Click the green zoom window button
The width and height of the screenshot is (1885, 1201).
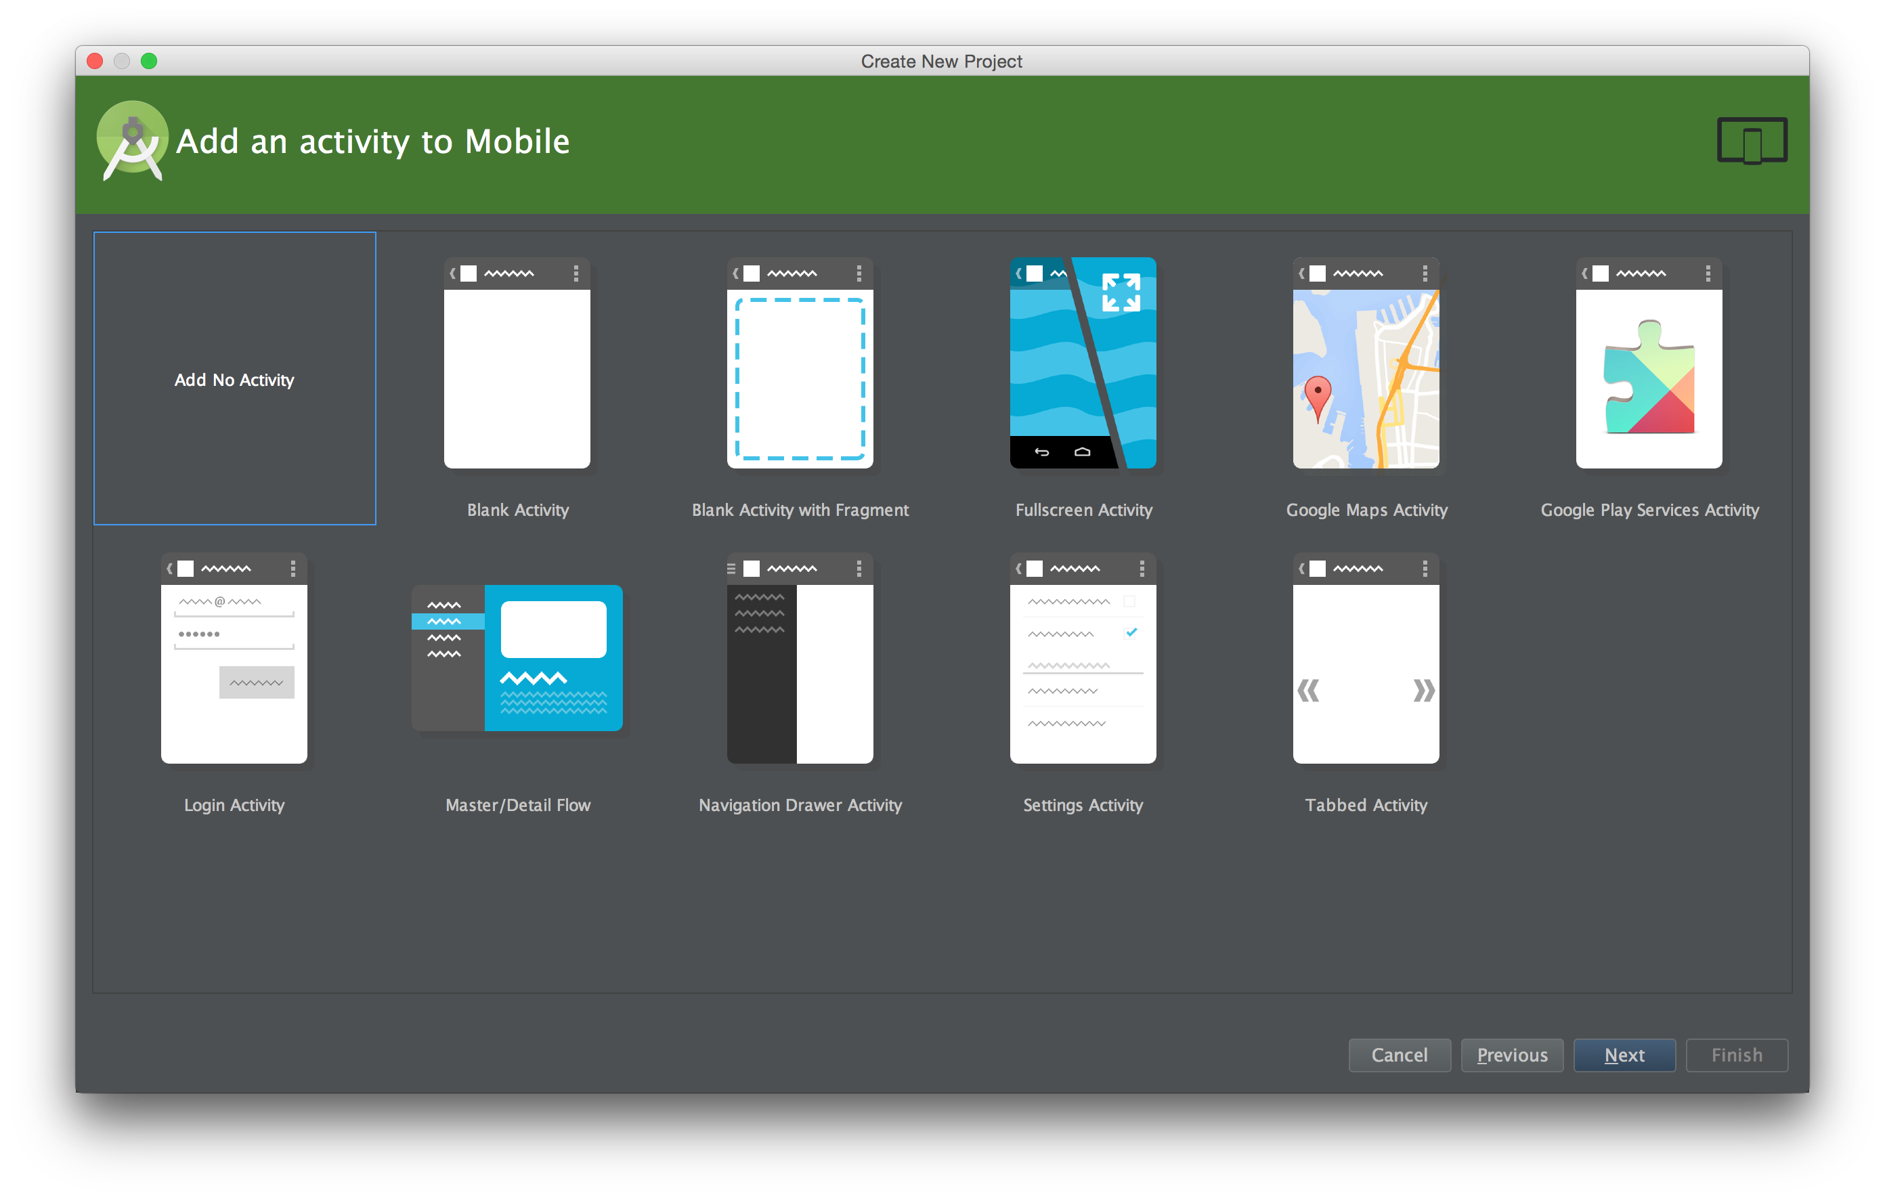tap(149, 61)
